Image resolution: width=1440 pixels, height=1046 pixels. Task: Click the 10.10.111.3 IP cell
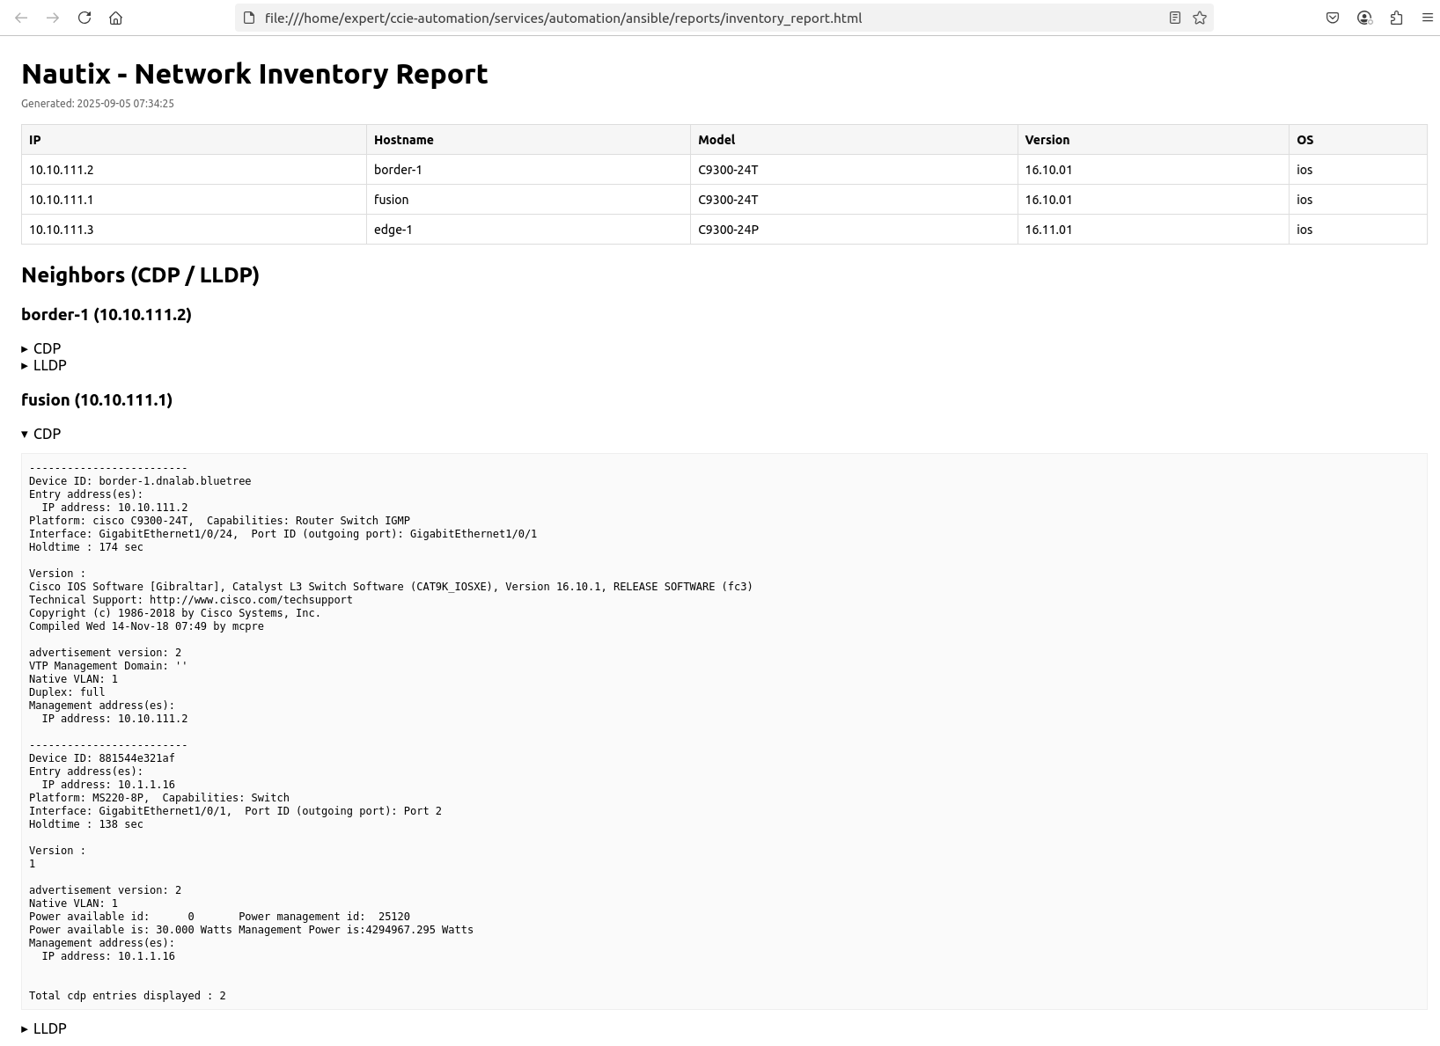(x=62, y=230)
